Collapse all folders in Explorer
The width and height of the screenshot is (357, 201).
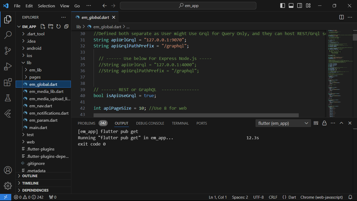(x=66, y=26)
